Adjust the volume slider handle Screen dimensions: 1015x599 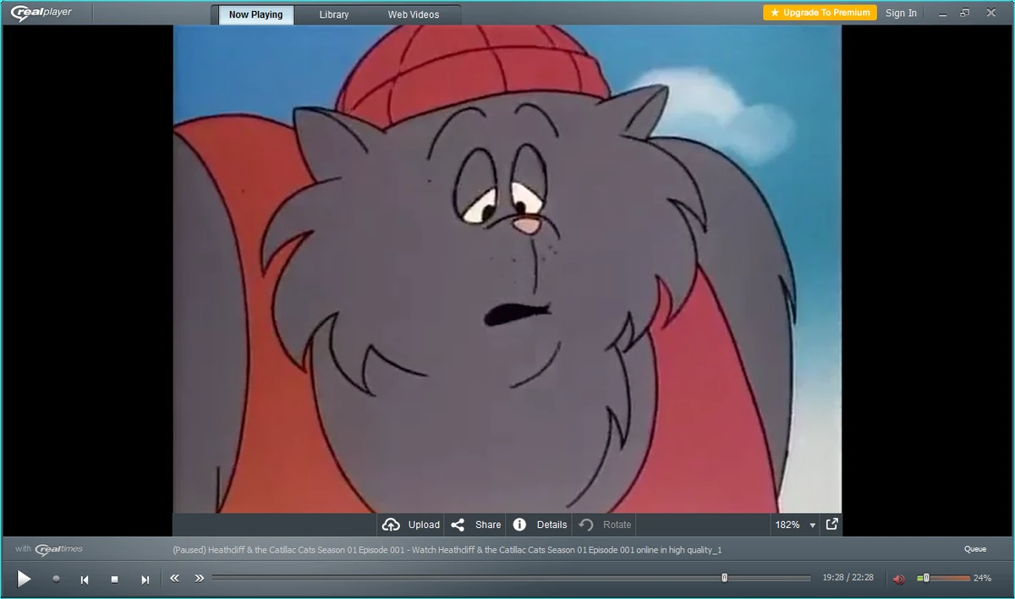(926, 578)
